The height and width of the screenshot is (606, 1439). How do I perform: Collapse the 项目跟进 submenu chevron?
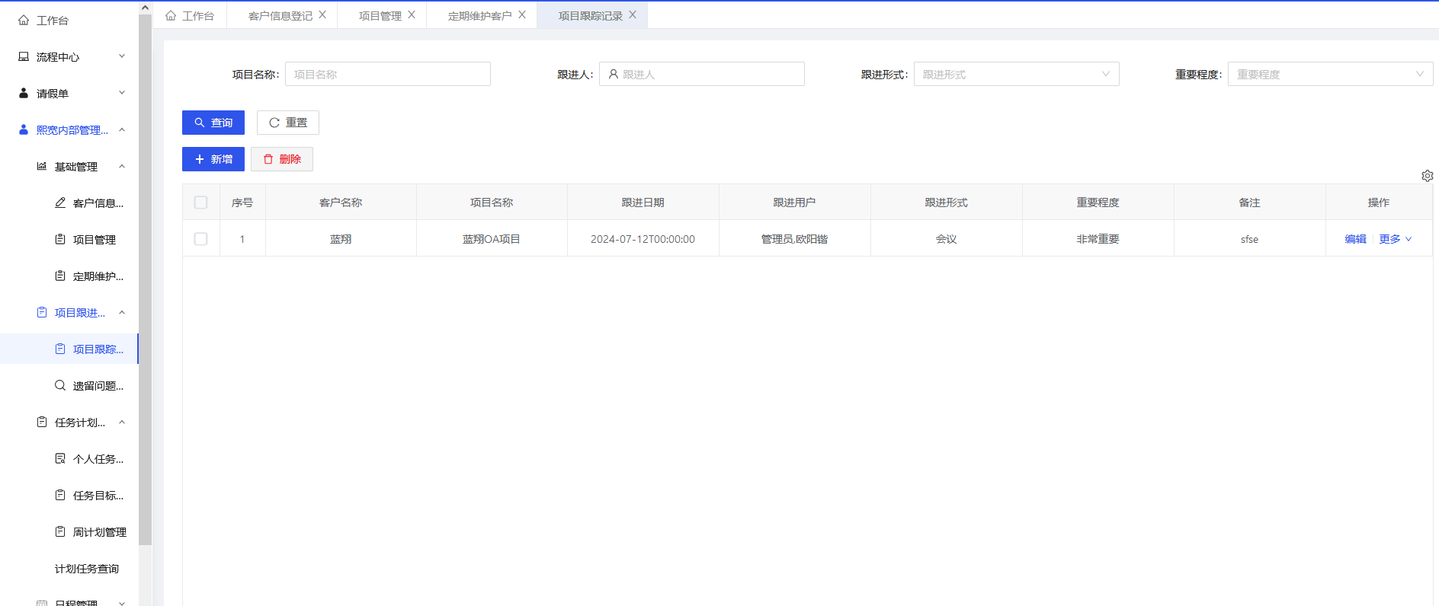(122, 312)
